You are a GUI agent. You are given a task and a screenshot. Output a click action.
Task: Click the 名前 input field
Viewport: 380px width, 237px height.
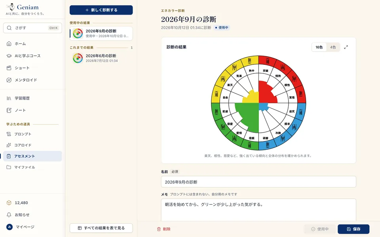pos(258,182)
